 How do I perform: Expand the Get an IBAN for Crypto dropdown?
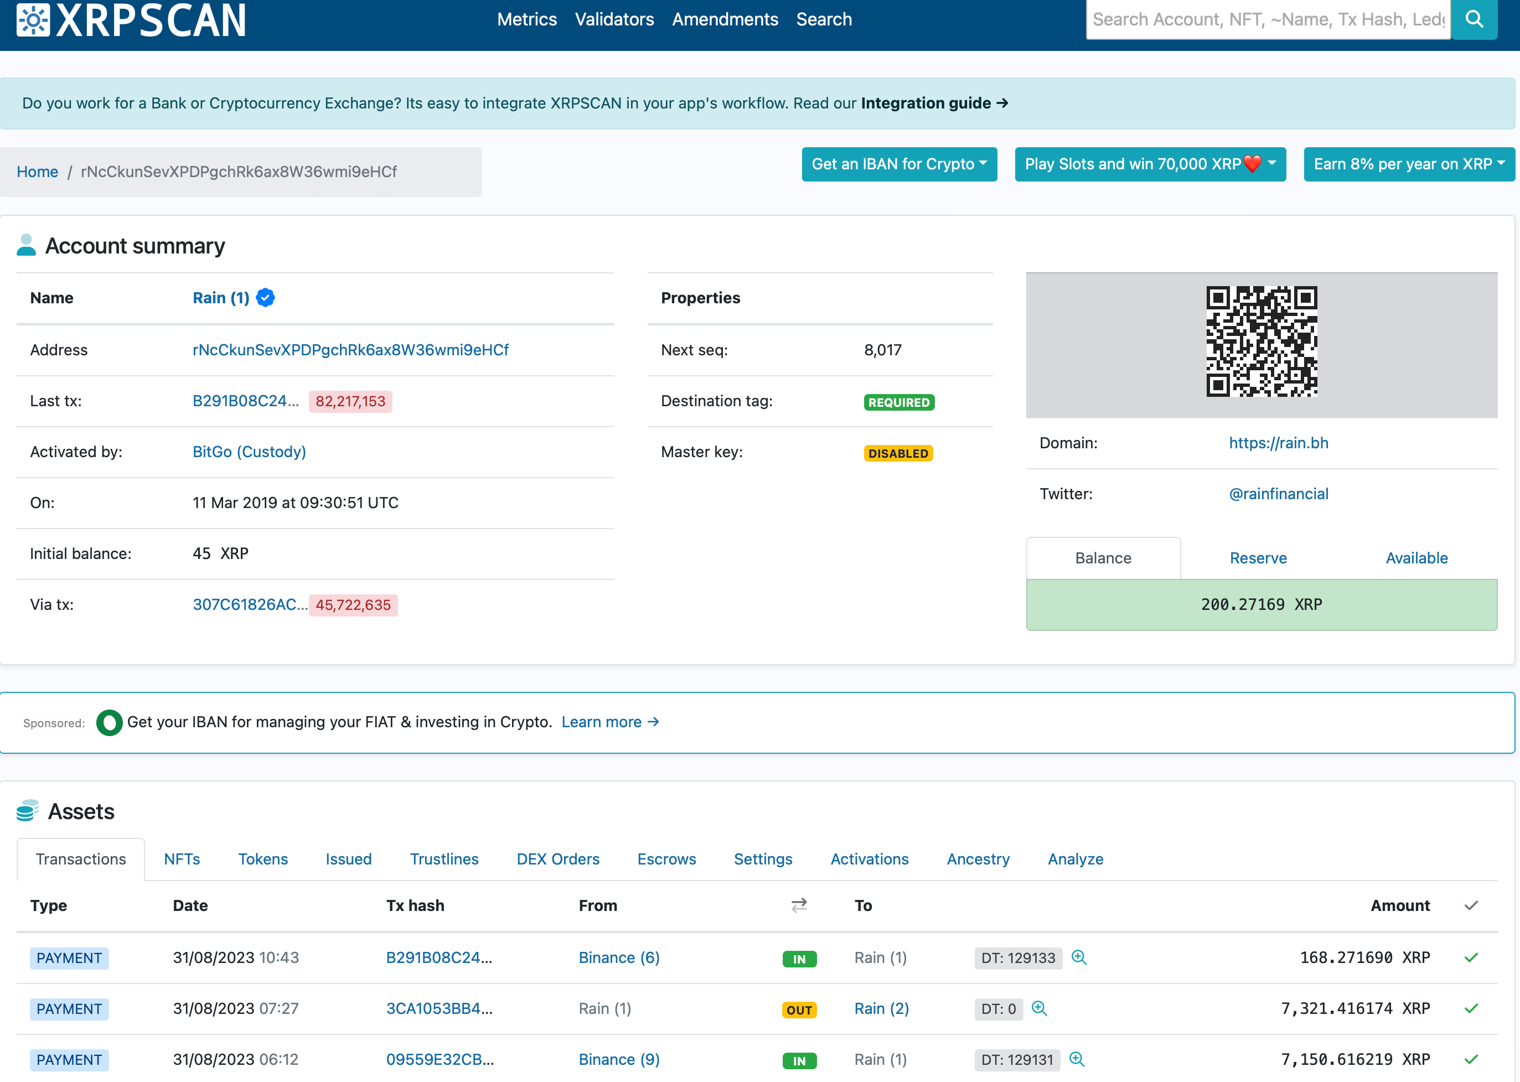[x=899, y=164]
